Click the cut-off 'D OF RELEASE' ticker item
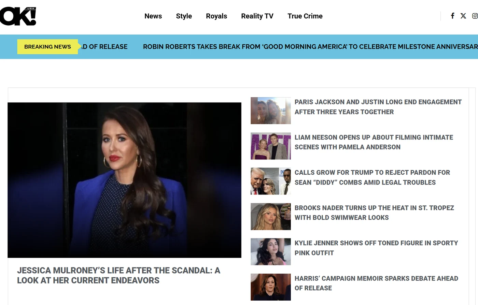Image resolution: width=478 pixels, height=305 pixels. (x=104, y=47)
